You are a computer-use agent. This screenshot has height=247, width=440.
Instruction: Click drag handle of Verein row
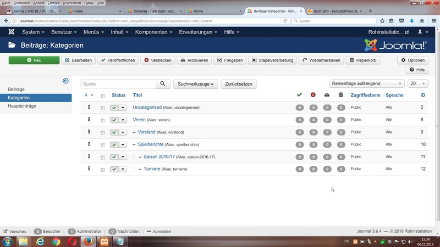tap(89, 119)
